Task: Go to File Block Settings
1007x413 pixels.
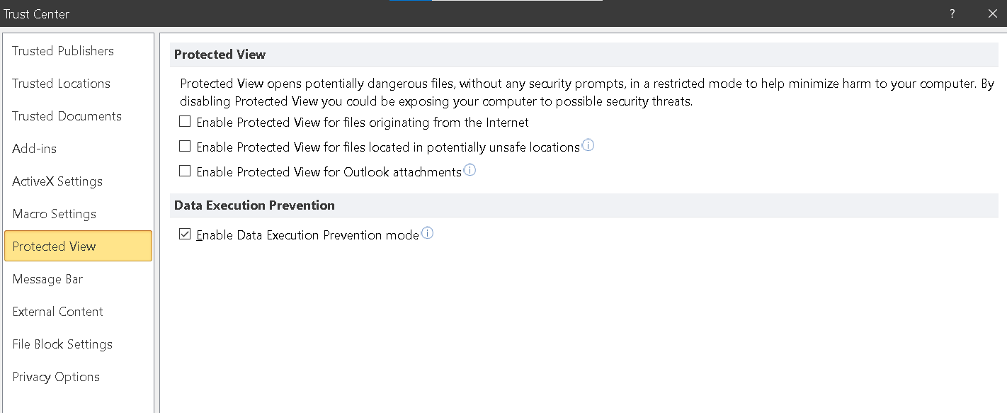Action: pos(62,344)
